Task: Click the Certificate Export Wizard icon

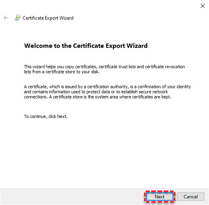Action: (x=18, y=18)
